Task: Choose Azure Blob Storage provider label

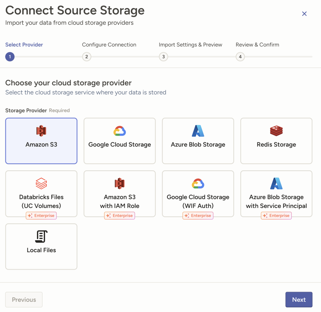Action: click(198, 144)
